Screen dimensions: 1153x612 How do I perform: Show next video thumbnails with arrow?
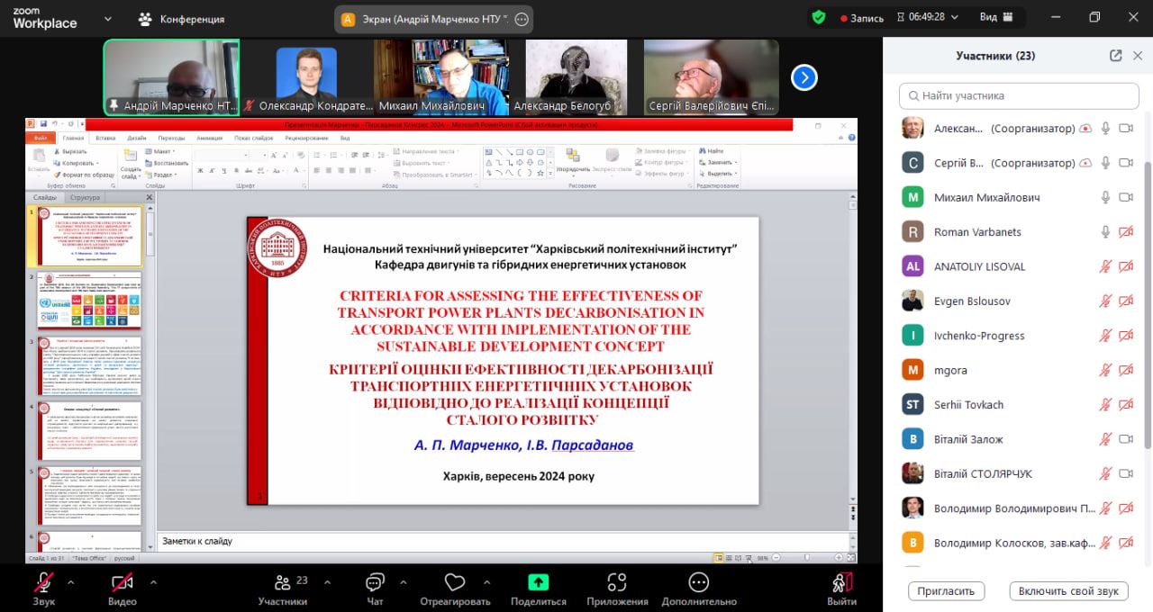tap(803, 78)
